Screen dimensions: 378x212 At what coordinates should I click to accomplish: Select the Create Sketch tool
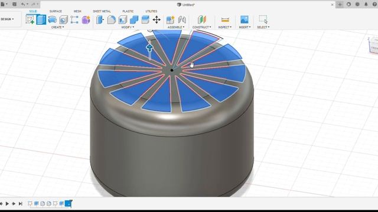click(x=30, y=19)
